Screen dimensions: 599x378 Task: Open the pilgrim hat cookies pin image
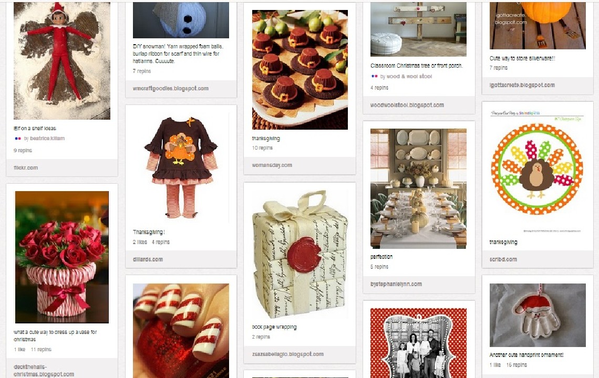(300, 69)
